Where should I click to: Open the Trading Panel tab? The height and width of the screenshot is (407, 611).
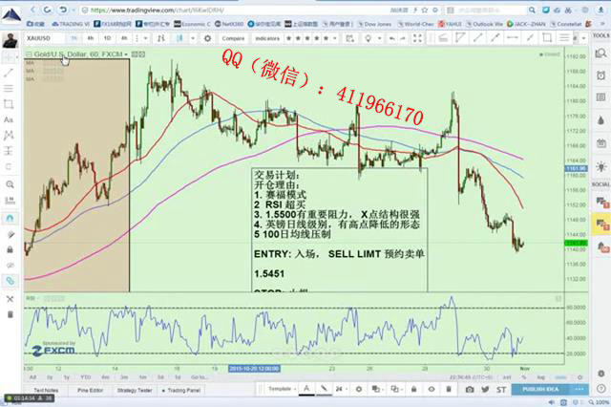pyautogui.click(x=180, y=390)
